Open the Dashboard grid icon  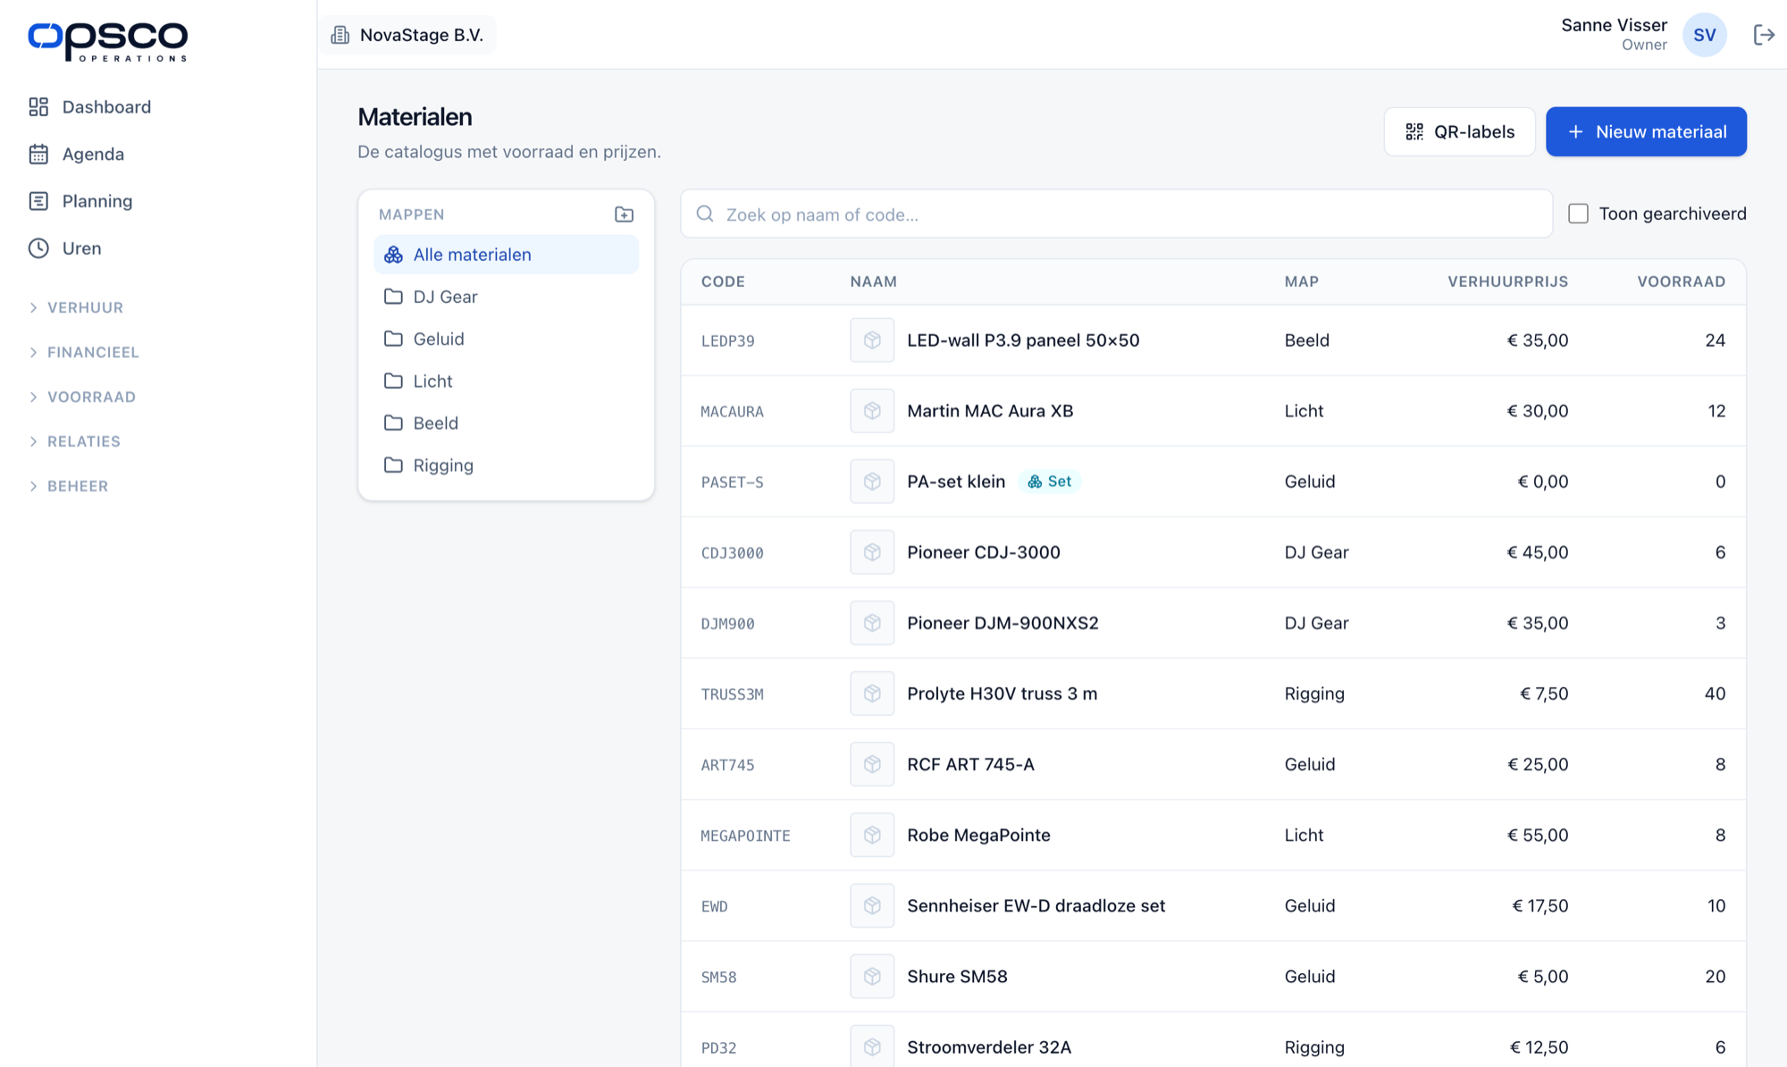[38, 107]
